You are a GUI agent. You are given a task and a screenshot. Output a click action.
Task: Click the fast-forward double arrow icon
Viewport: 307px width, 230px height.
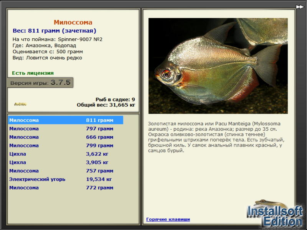pos(300,7)
